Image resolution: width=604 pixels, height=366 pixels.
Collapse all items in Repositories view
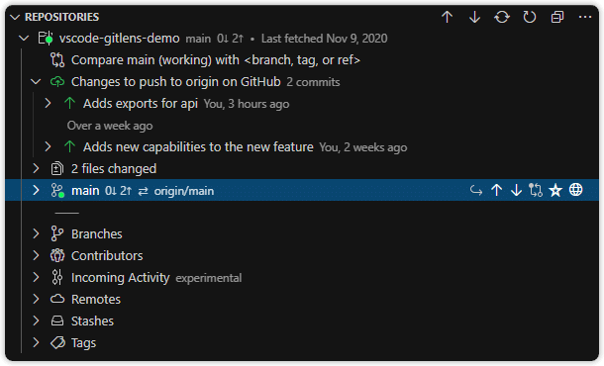[x=557, y=17]
